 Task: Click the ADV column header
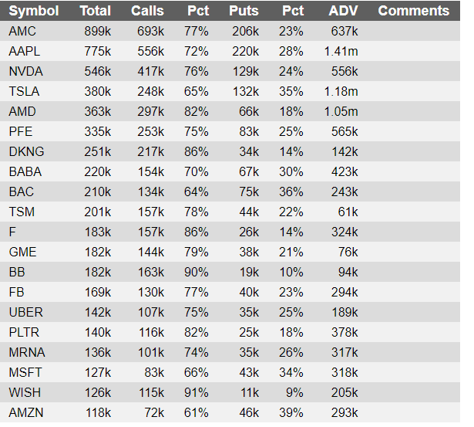343,11
